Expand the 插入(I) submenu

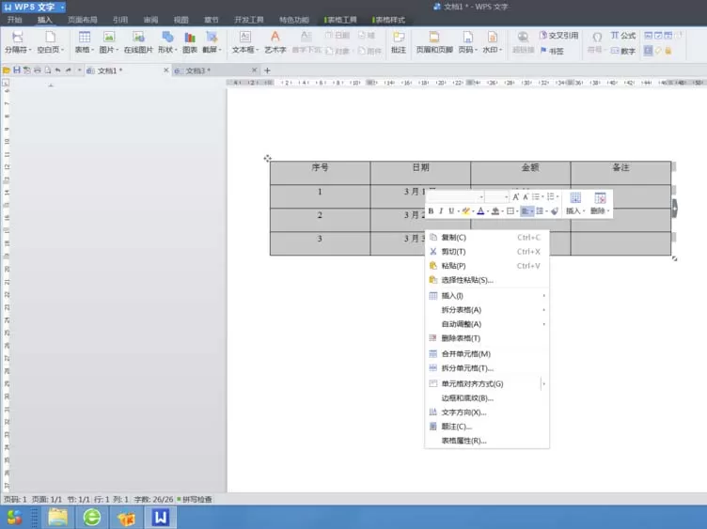coord(486,296)
